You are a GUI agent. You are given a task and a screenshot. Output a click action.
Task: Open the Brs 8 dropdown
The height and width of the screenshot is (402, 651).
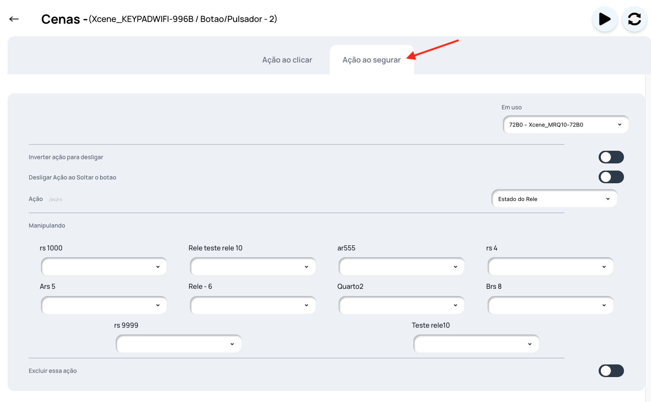(x=550, y=305)
